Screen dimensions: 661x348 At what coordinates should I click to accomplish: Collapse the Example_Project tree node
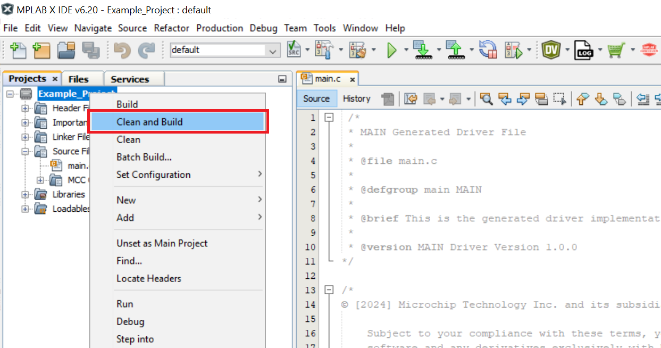(11, 94)
